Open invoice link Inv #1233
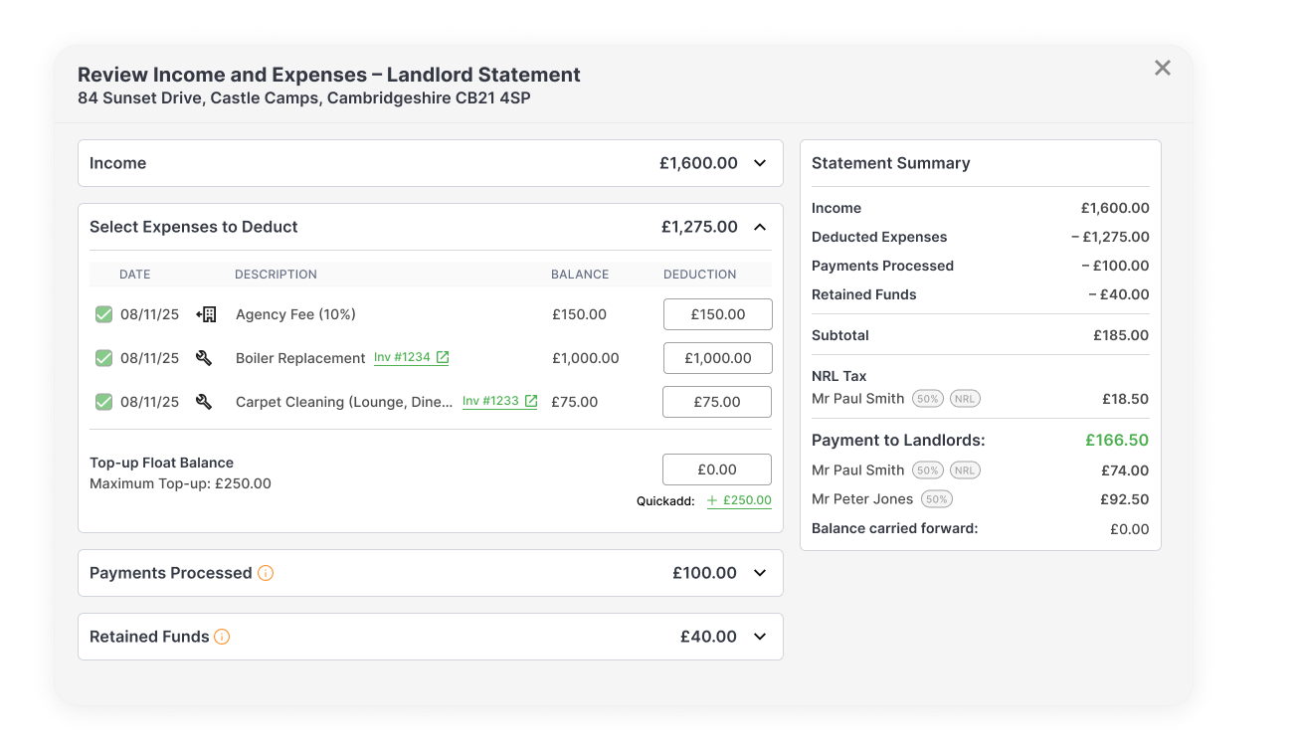Image resolution: width=1299 pixels, height=751 pixels. pos(490,401)
